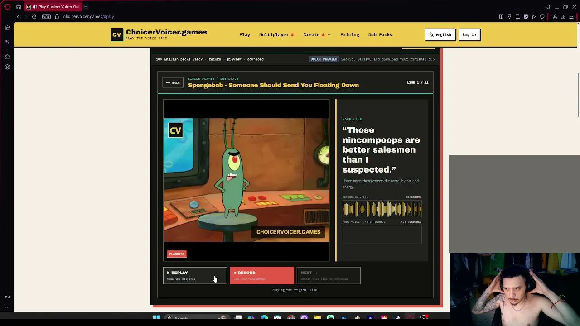The width and height of the screenshot is (580, 326).
Task: Go back to the previous page
Action: pyautogui.click(x=18, y=17)
